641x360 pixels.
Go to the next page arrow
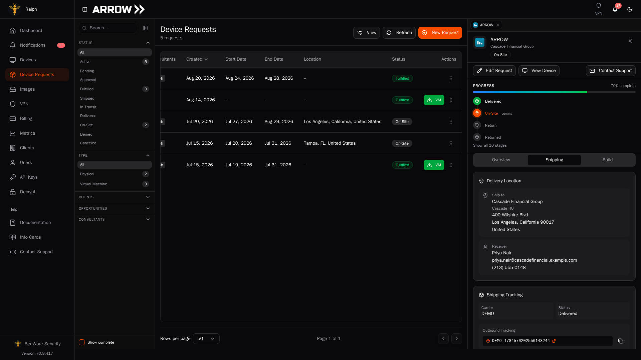tap(456, 339)
